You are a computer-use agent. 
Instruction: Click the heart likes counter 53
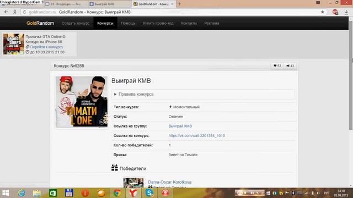277,66
